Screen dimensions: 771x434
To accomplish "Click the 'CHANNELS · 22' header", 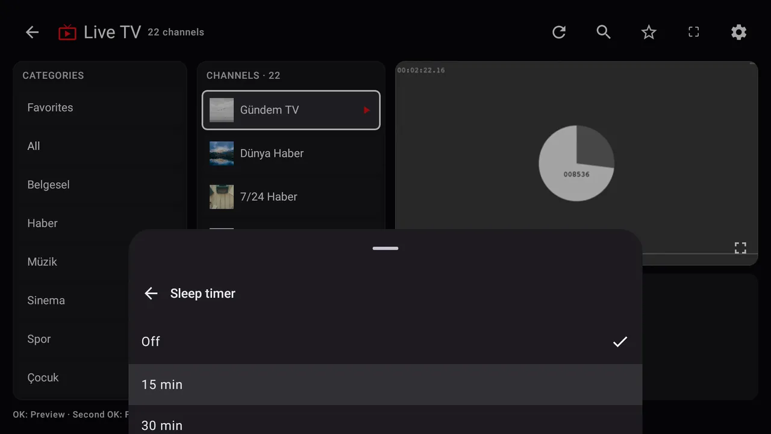I will (243, 76).
